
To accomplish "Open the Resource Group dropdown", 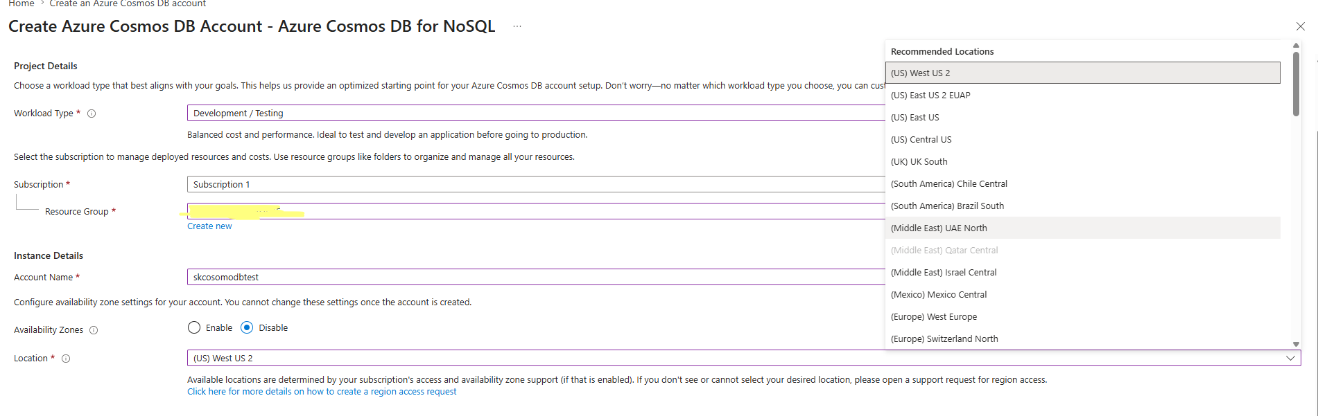I will (x=536, y=211).
